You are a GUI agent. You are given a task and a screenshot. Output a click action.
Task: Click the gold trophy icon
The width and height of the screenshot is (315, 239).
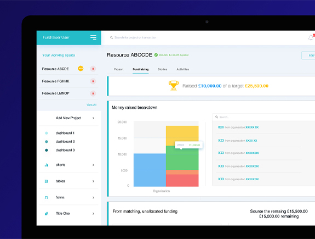174,86
